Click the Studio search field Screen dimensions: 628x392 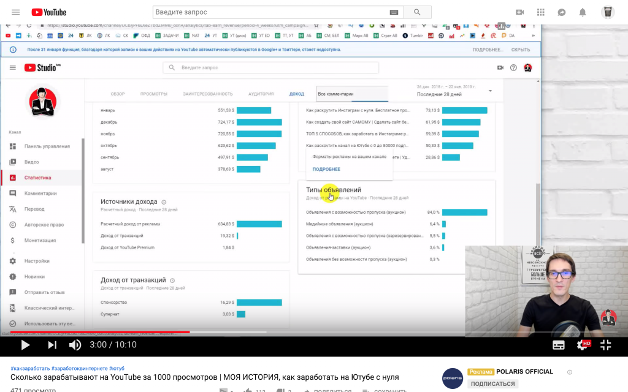pyautogui.click(x=270, y=67)
